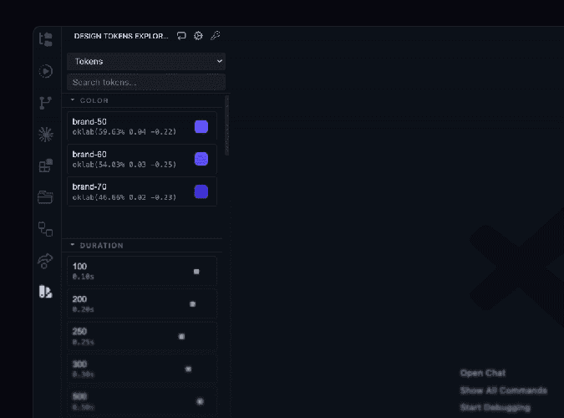Open the Source Control branch view

(46, 103)
